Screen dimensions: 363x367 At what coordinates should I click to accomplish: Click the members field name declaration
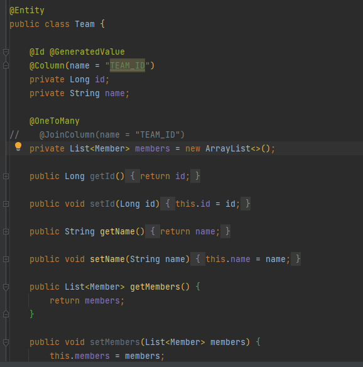(x=153, y=149)
